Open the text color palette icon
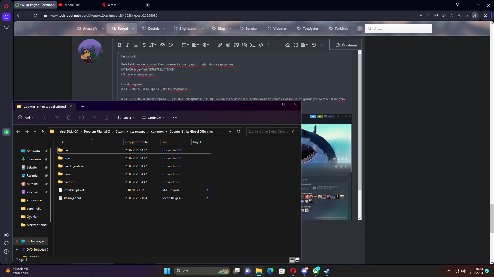Screen dimensions: 494x277 pyautogui.click(x=171, y=45)
